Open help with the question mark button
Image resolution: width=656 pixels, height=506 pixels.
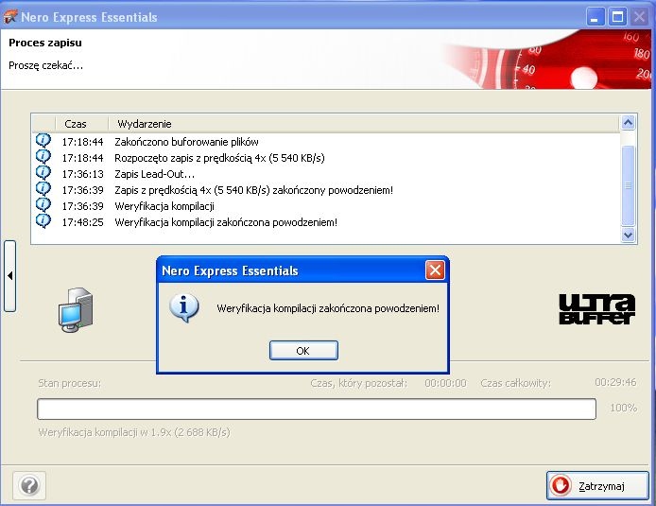29,485
